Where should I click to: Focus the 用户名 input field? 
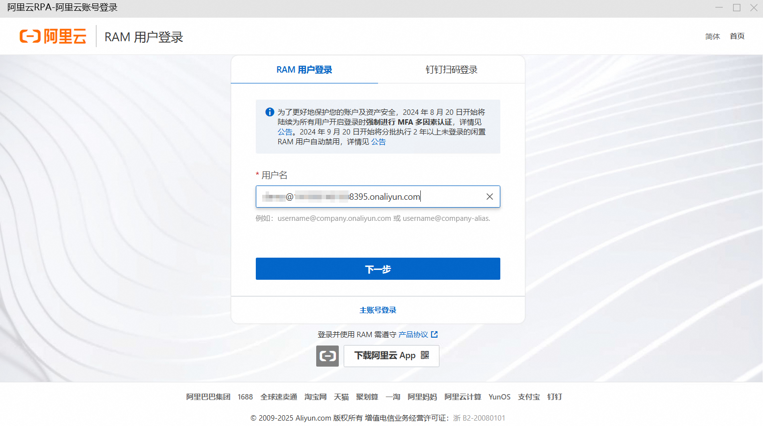[x=378, y=197]
